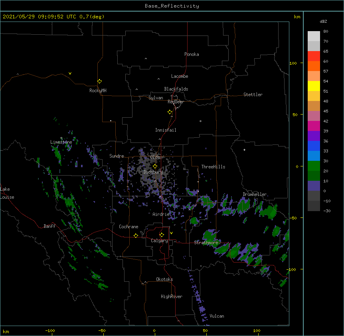Click the HighRiver town label

pyautogui.click(x=172, y=296)
